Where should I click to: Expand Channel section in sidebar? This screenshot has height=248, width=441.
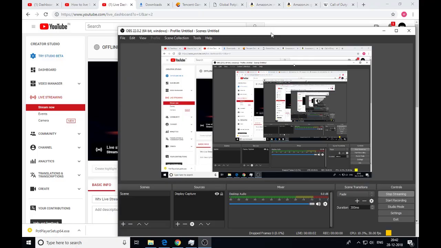(x=79, y=147)
